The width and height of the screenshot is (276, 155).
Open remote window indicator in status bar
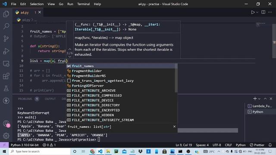(x=4, y=145)
